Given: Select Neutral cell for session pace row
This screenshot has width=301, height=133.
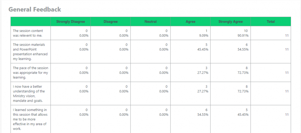Looking at the screenshot, I should click(x=163, y=70).
